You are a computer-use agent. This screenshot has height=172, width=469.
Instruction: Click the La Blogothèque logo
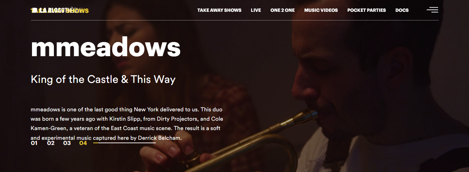(60, 10)
